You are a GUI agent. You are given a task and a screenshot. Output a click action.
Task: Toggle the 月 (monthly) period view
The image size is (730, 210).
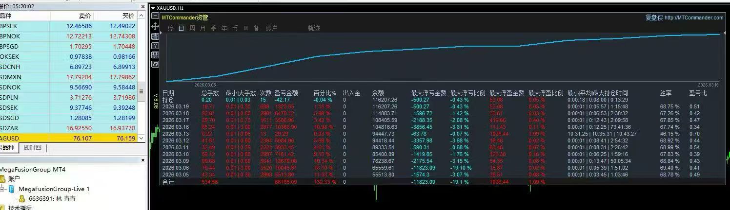(203, 29)
